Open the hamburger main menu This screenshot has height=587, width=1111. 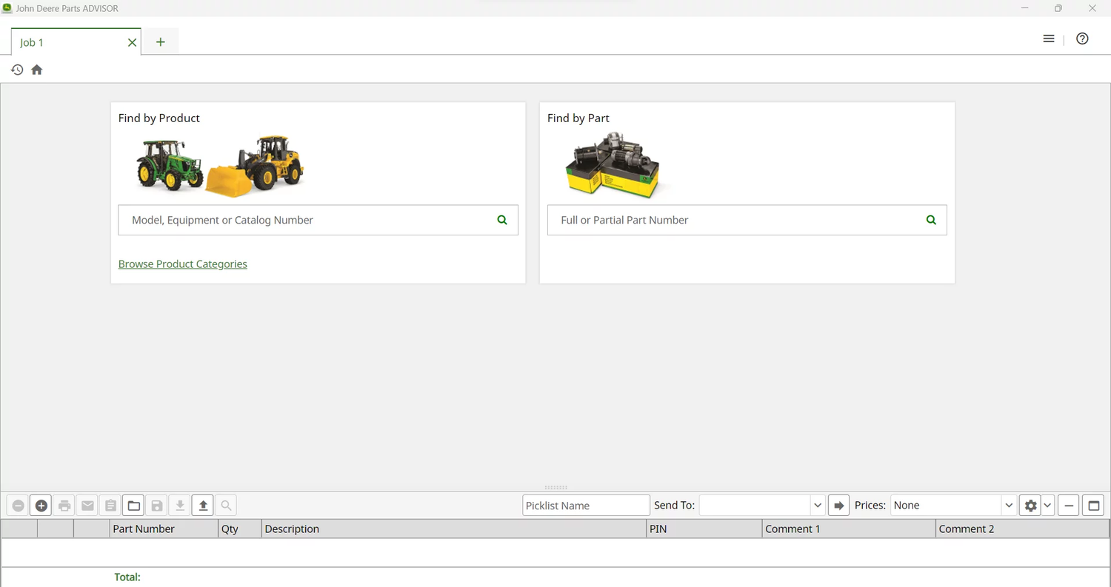coord(1049,39)
